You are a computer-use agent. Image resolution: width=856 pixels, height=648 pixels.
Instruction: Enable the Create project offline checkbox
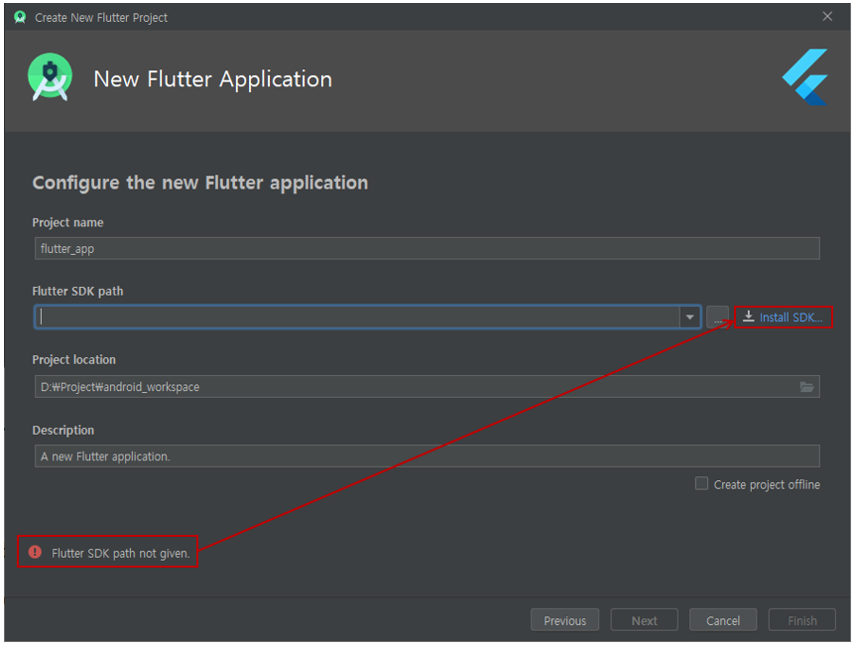pos(701,484)
